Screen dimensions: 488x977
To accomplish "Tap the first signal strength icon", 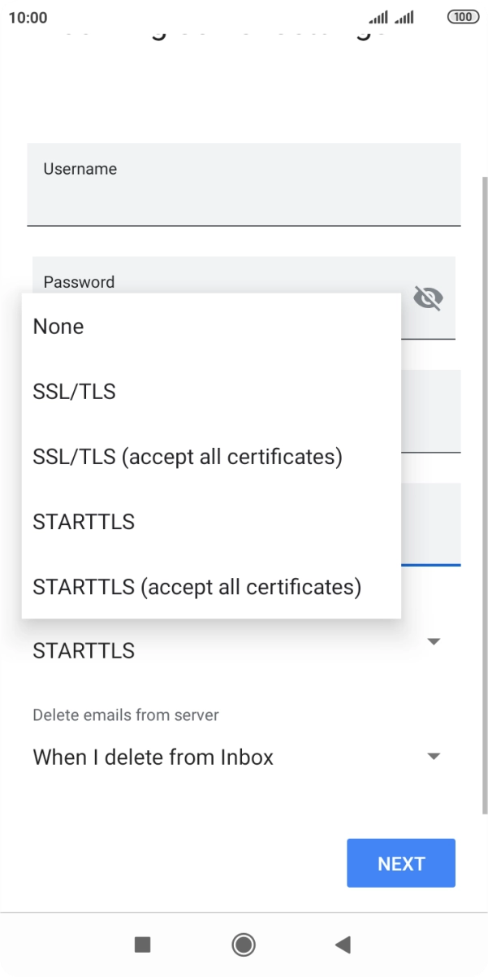I will (x=378, y=17).
